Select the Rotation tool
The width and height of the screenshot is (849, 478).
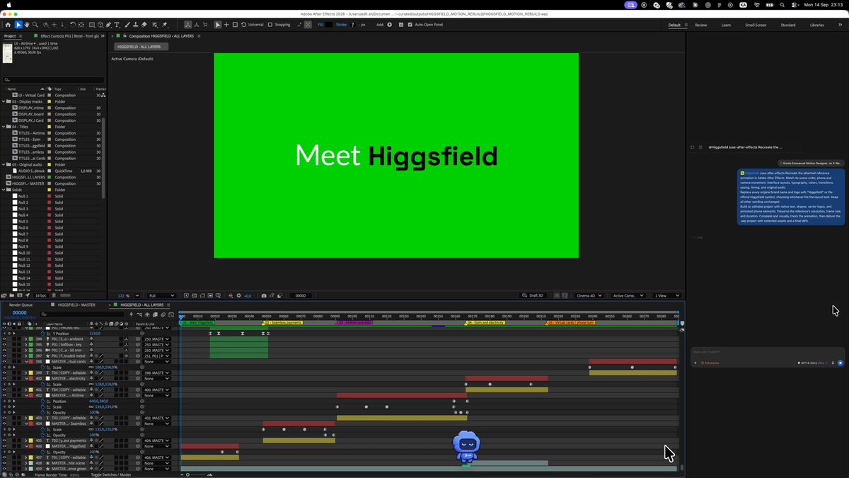point(72,25)
